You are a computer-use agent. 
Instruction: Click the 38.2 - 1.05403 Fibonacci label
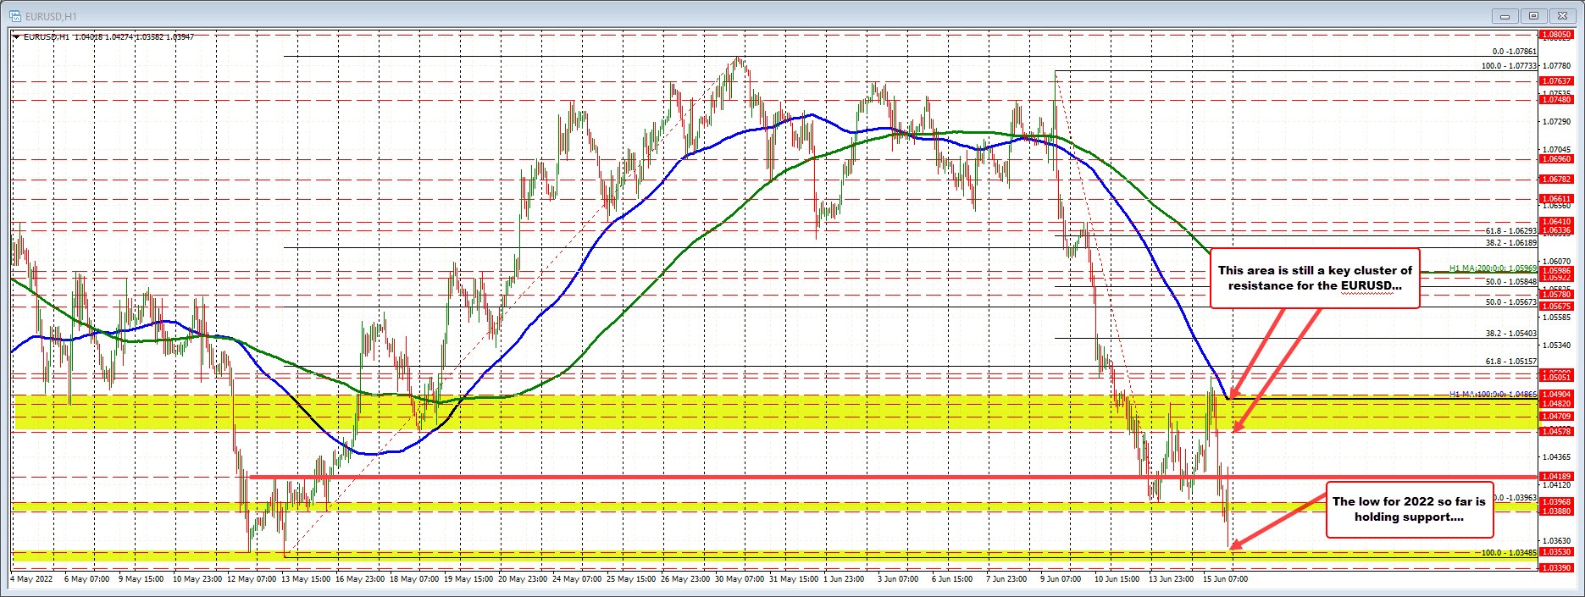[x=1511, y=334]
